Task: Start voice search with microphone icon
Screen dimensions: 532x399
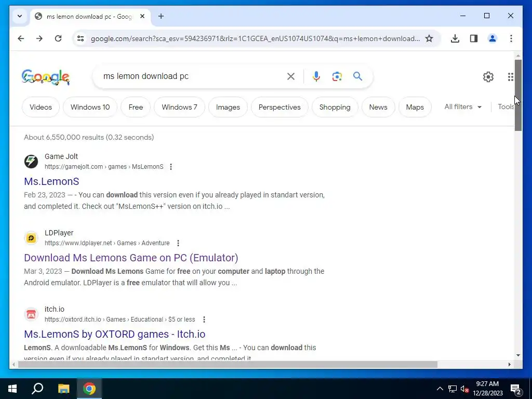Action: click(316, 76)
